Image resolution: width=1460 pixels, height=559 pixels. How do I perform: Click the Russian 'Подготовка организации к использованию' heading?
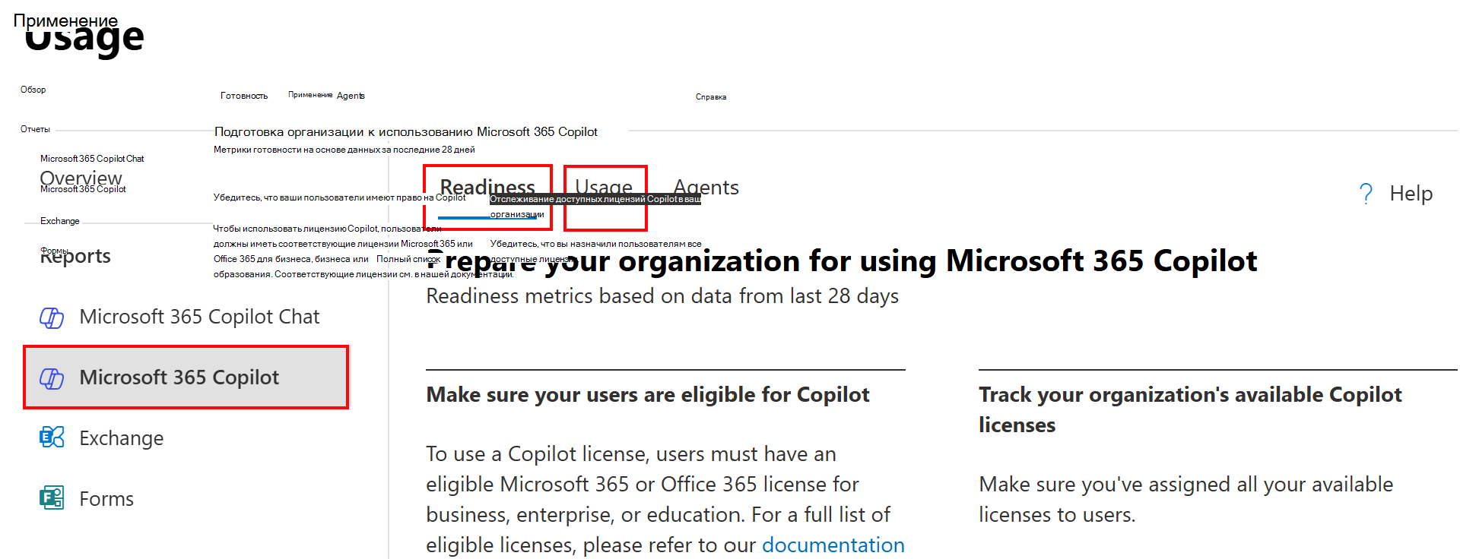point(405,132)
